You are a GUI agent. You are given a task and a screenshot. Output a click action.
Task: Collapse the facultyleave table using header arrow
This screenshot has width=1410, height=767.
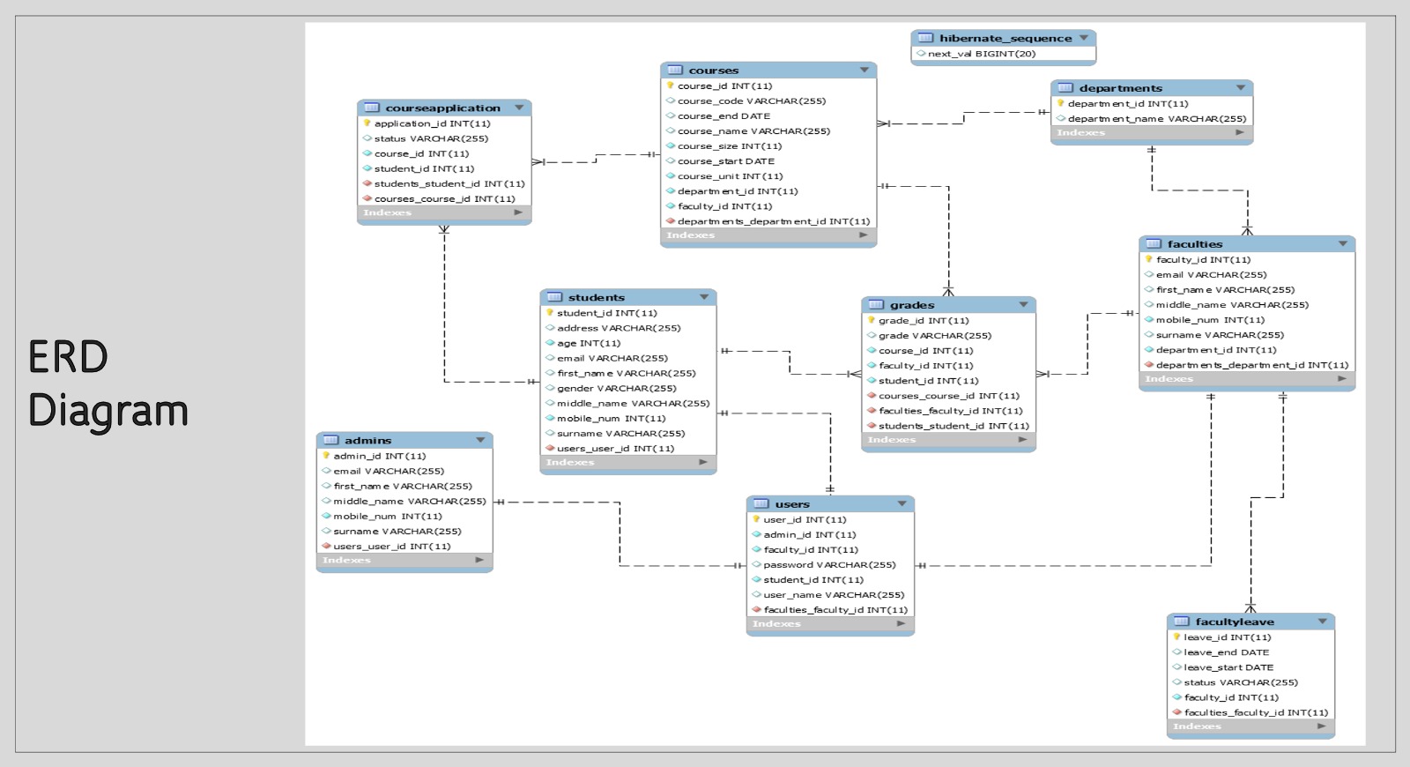coord(1322,622)
